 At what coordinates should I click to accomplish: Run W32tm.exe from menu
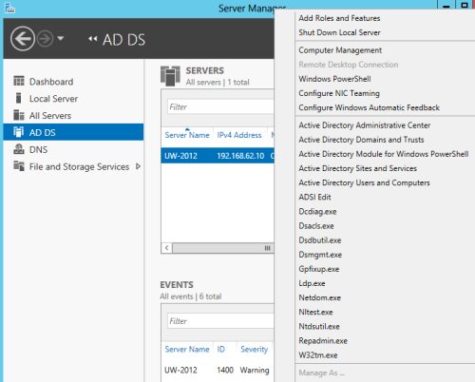click(318, 355)
